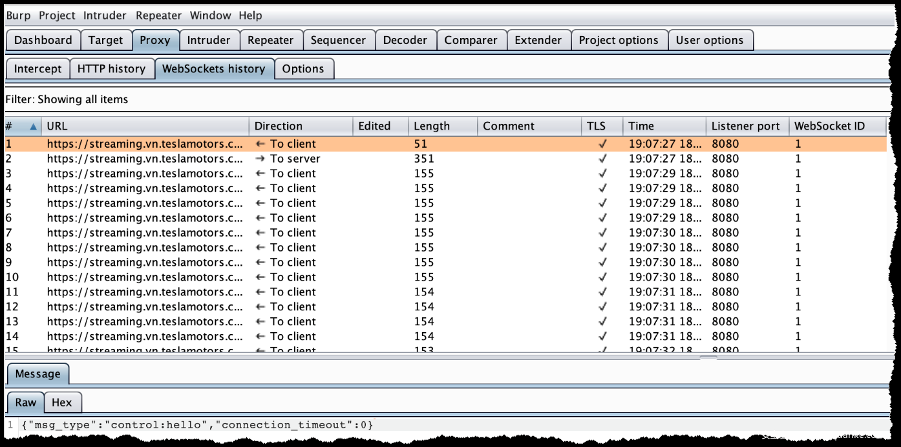Click the sort arrow in # column header
Image resolution: width=901 pixels, height=447 pixels.
click(33, 126)
